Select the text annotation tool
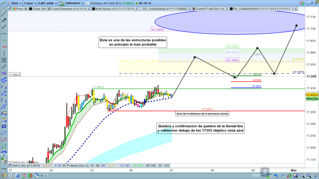 click(x=4, y=60)
